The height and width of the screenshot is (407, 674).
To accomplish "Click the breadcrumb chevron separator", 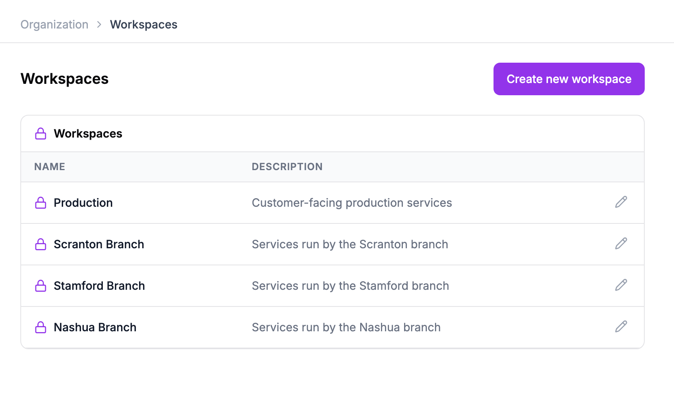I will click(x=99, y=24).
